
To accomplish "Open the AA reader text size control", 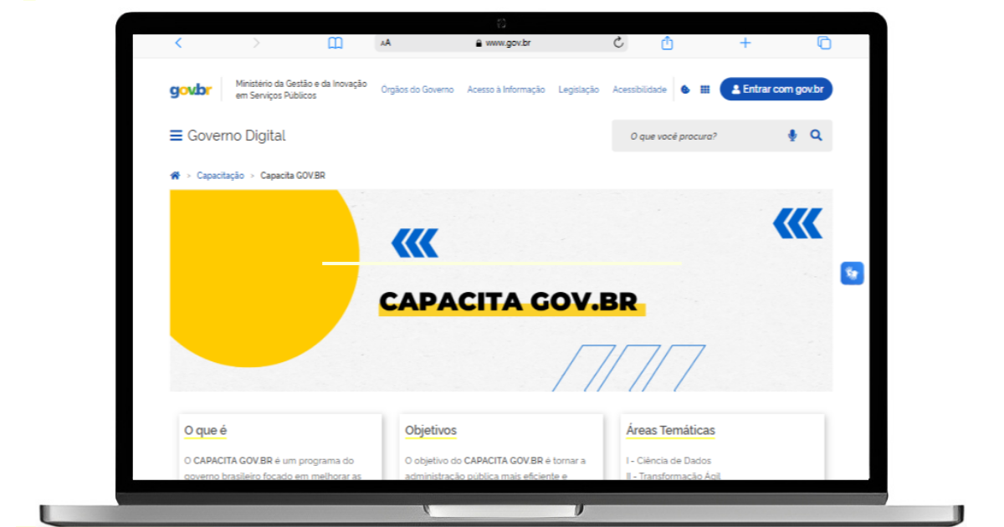I will coord(386,43).
